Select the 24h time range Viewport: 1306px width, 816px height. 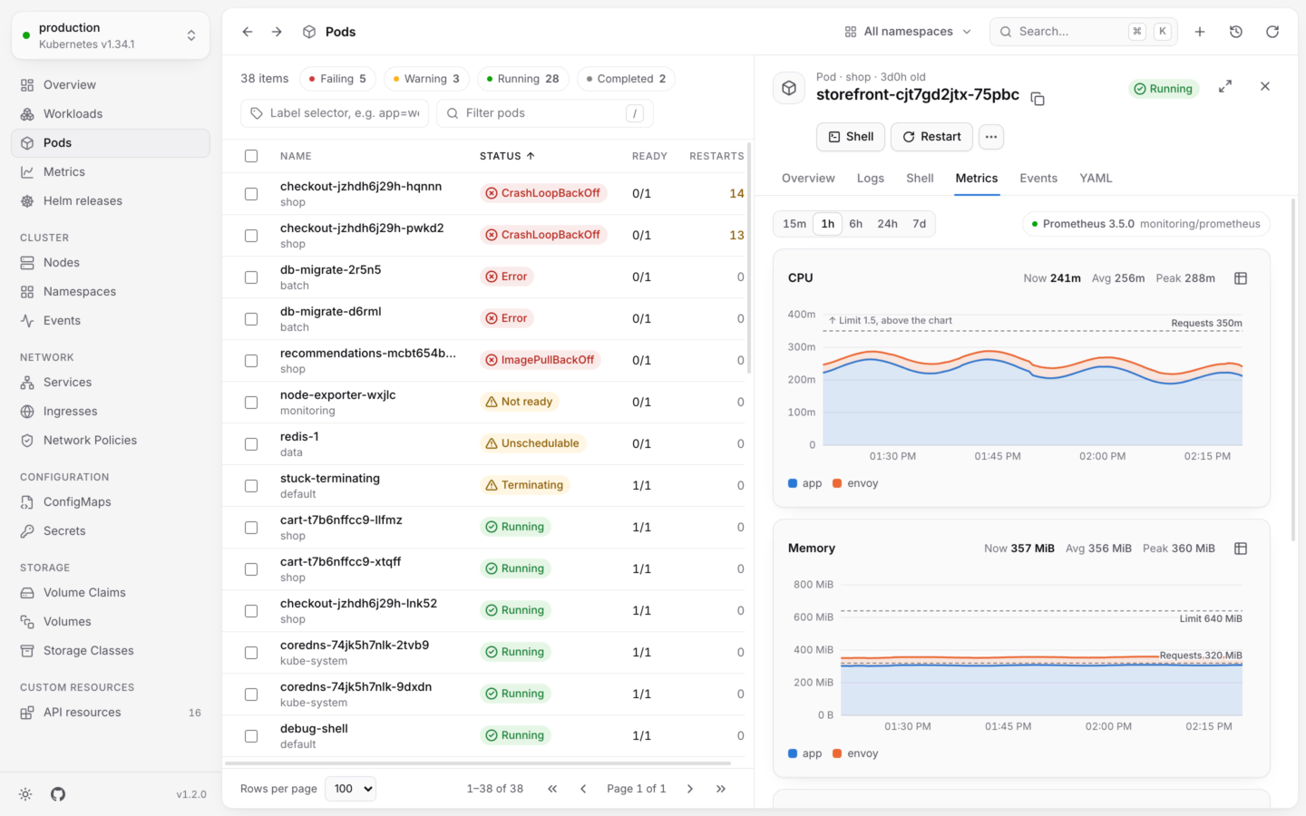tap(888, 224)
